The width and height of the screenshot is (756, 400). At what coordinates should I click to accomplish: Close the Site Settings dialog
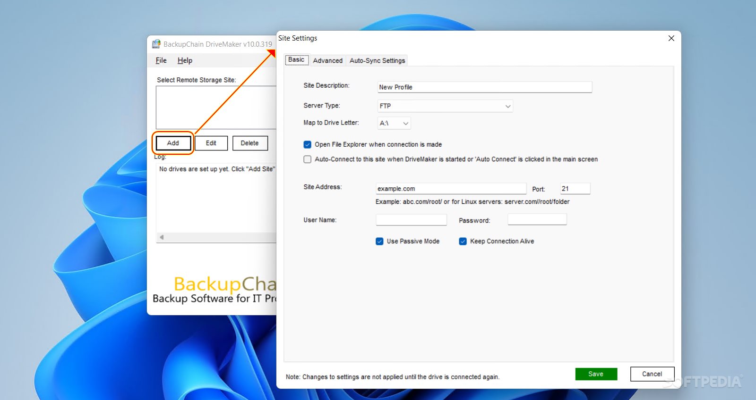coord(671,38)
